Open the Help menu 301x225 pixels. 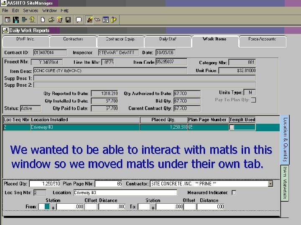(65, 10)
